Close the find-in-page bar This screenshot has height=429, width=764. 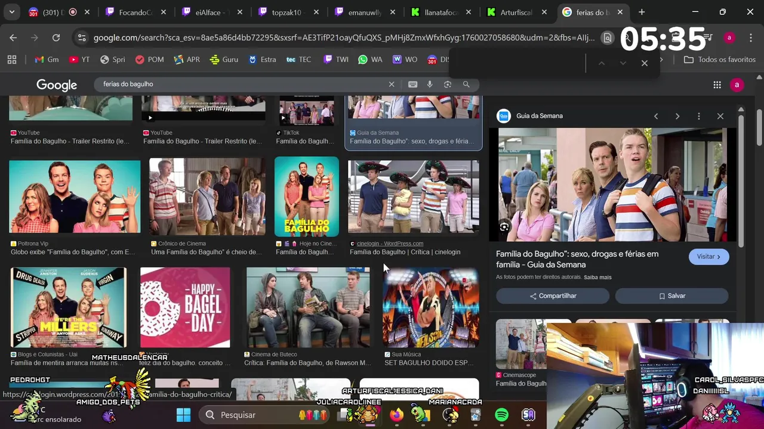point(645,63)
